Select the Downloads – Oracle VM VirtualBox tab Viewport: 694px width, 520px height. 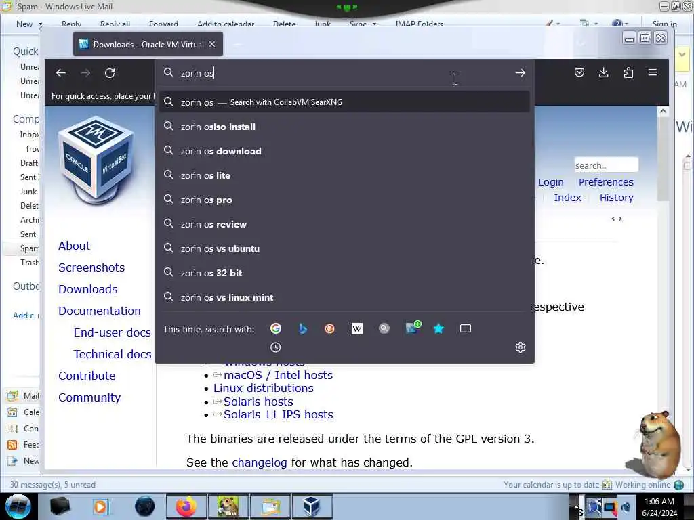(x=148, y=44)
